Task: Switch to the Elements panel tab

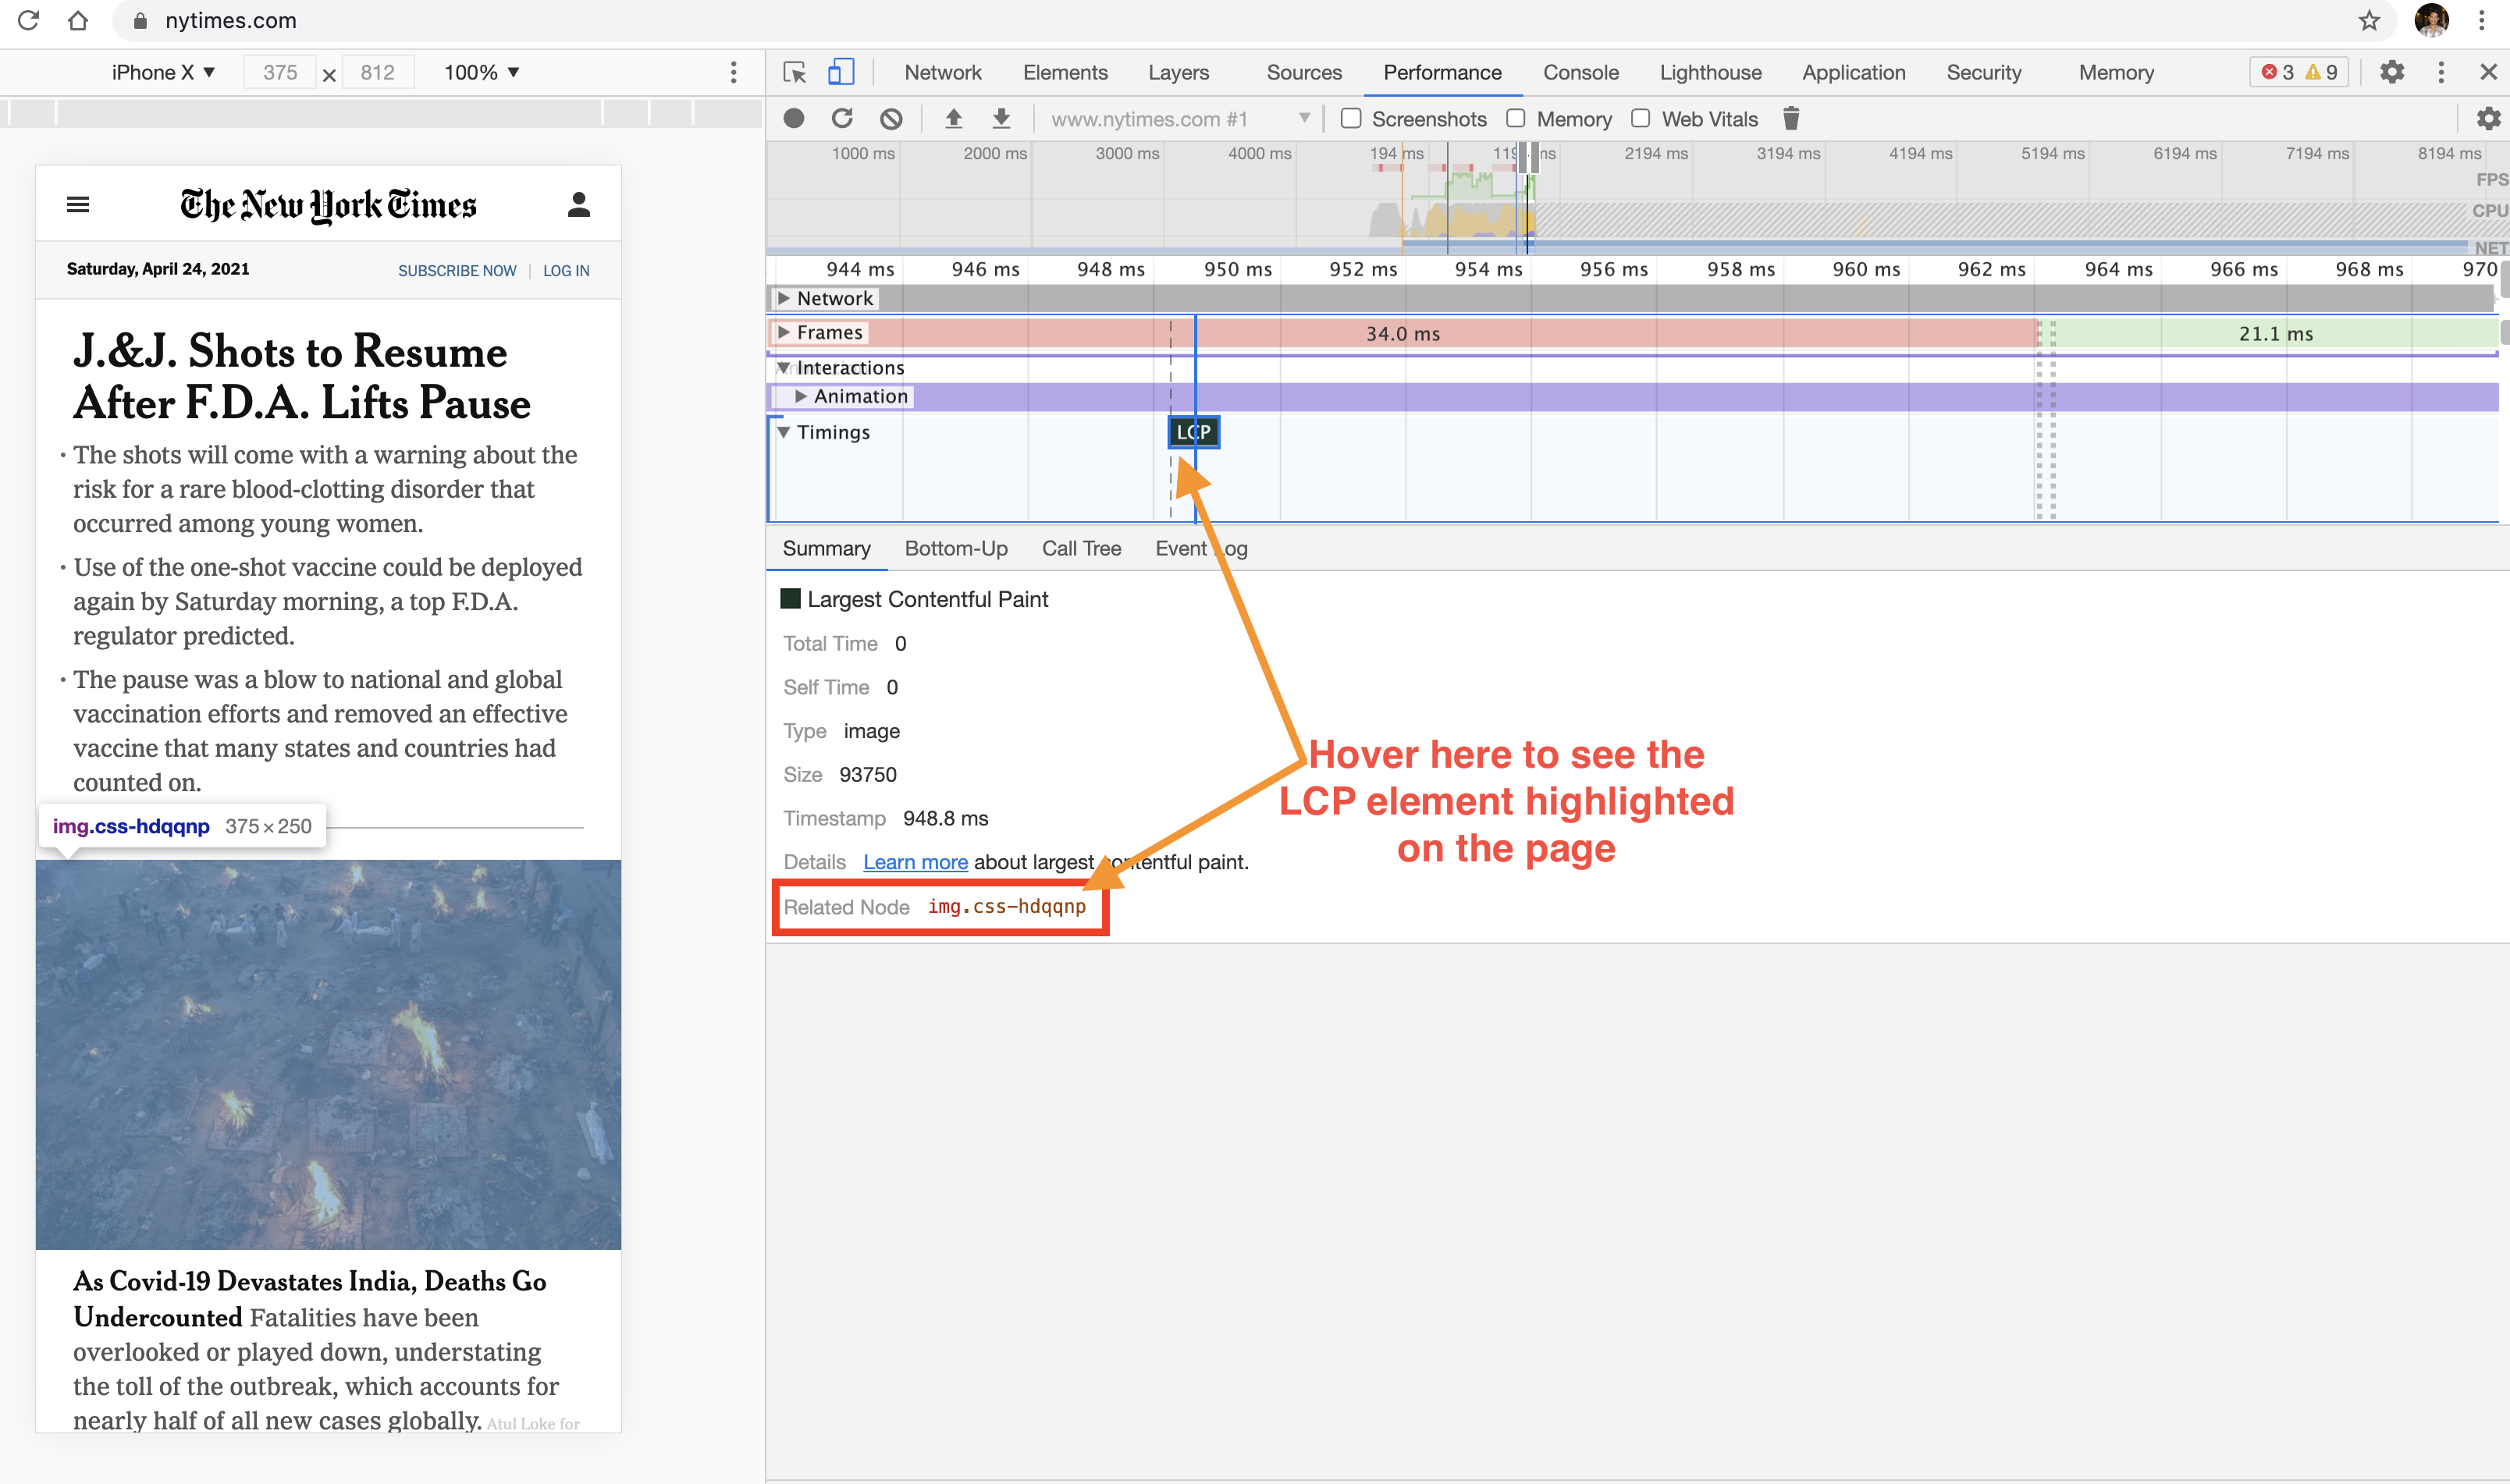Action: (1065, 72)
